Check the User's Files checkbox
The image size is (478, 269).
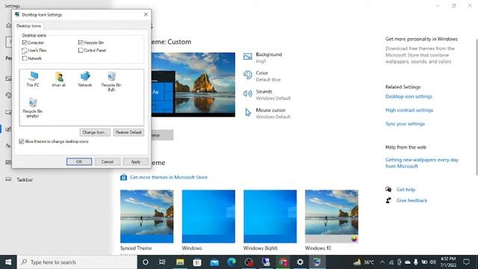[25, 50]
